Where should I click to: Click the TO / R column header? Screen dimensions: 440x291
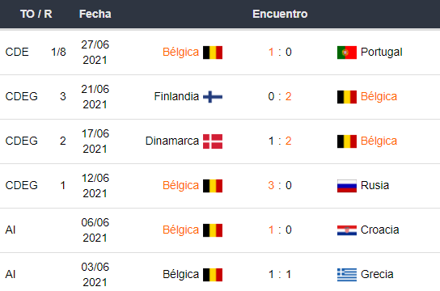click(36, 14)
